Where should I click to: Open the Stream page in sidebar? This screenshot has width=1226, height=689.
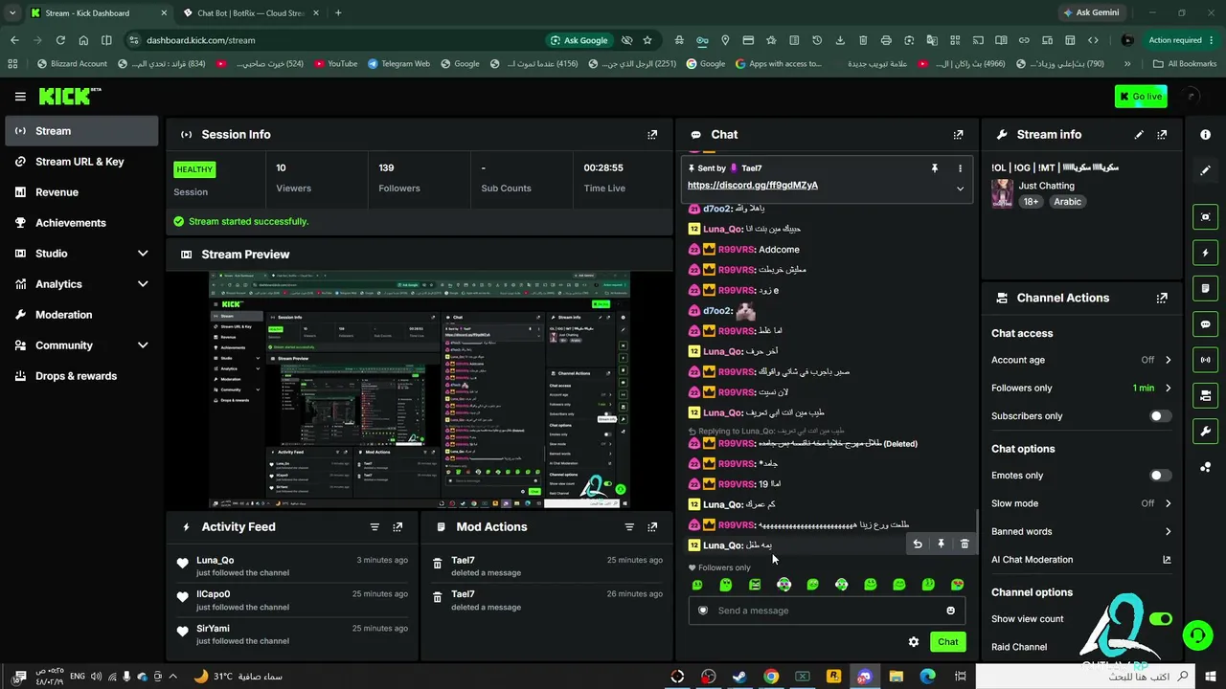pos(81,131)
